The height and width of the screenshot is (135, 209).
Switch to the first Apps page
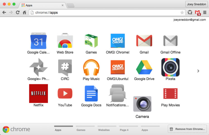pyautogui.click(x=64, y=128)
